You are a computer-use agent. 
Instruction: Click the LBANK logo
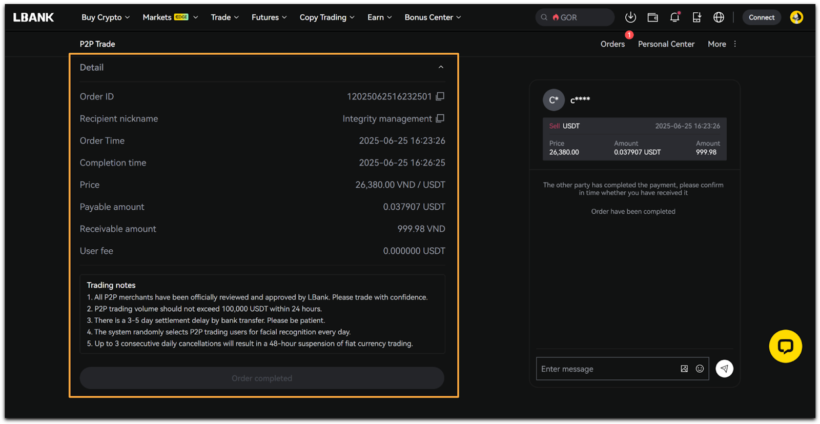coord(34,17)
